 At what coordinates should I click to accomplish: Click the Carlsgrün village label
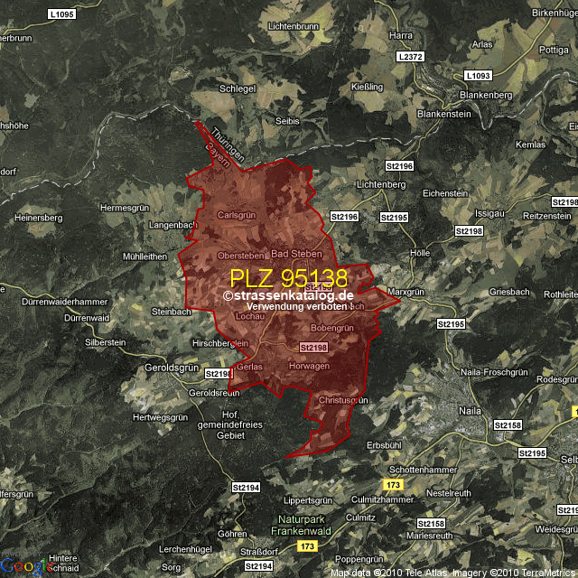(238, 215)
